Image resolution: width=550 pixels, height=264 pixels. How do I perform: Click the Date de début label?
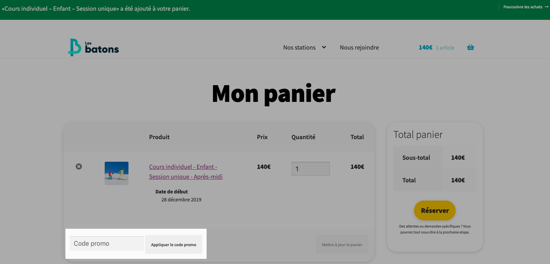click(172, 192)
